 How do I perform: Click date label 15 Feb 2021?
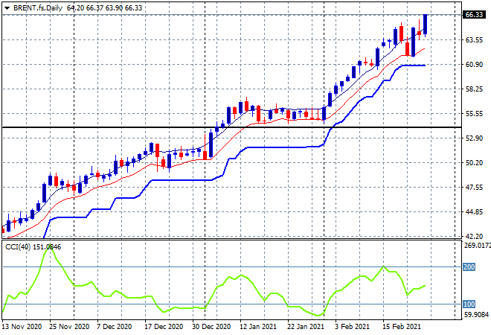[x=402, y=327]
